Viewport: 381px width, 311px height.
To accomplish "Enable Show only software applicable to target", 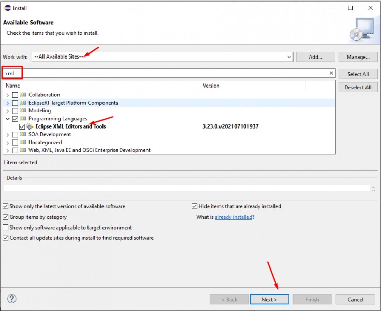I will 5,227.
